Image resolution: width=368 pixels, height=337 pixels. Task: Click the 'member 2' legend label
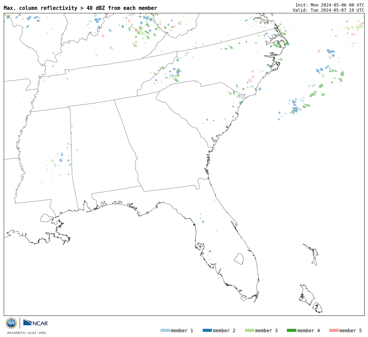point(224,331)
